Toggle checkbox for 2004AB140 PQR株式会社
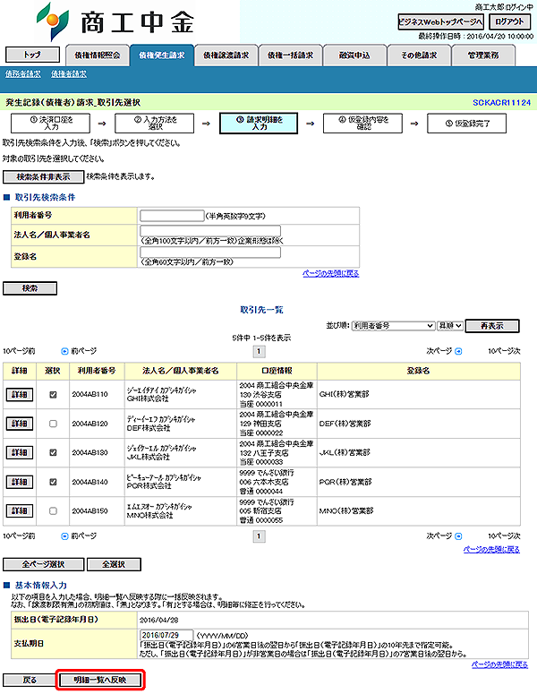 point(53,482)
